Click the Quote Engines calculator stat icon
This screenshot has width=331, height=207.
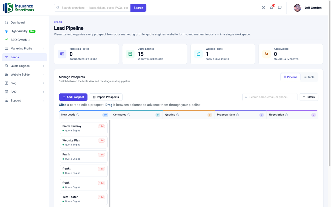(x=130, y=54)
